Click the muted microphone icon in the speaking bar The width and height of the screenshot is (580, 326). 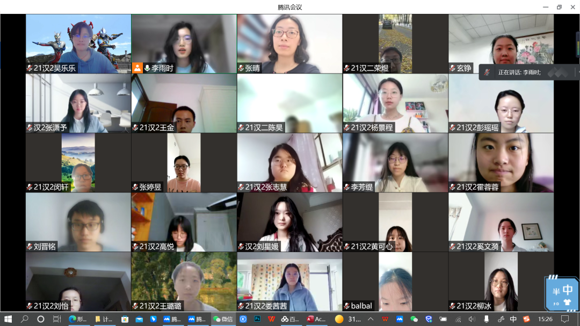click(487, 72)
